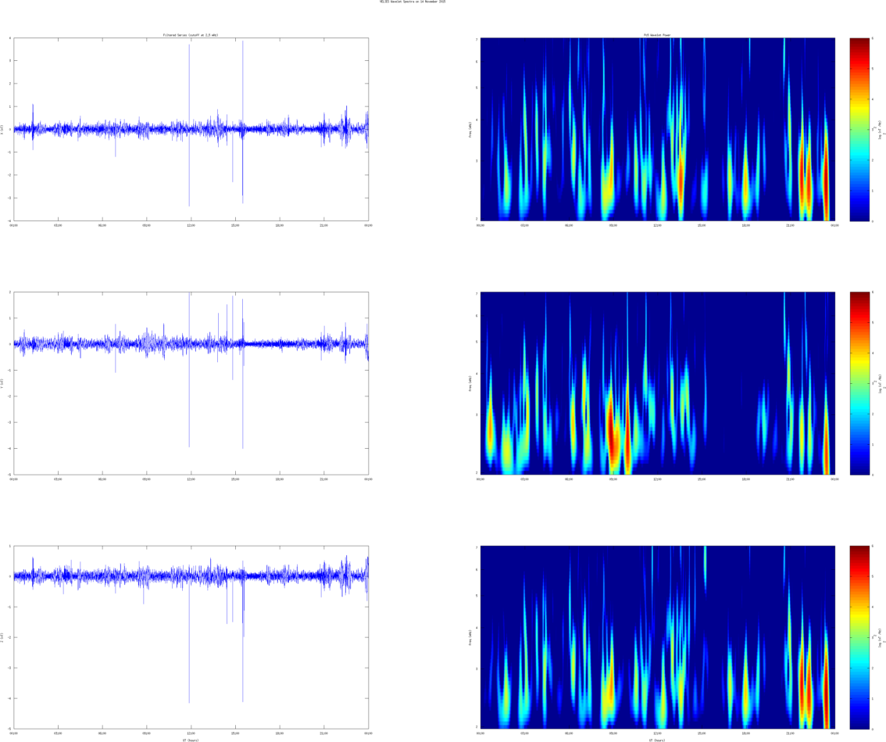The width and height of the screenshot is (886, 742).
Task: Click the color bar beside the top spectrogram
Action: 859,130
